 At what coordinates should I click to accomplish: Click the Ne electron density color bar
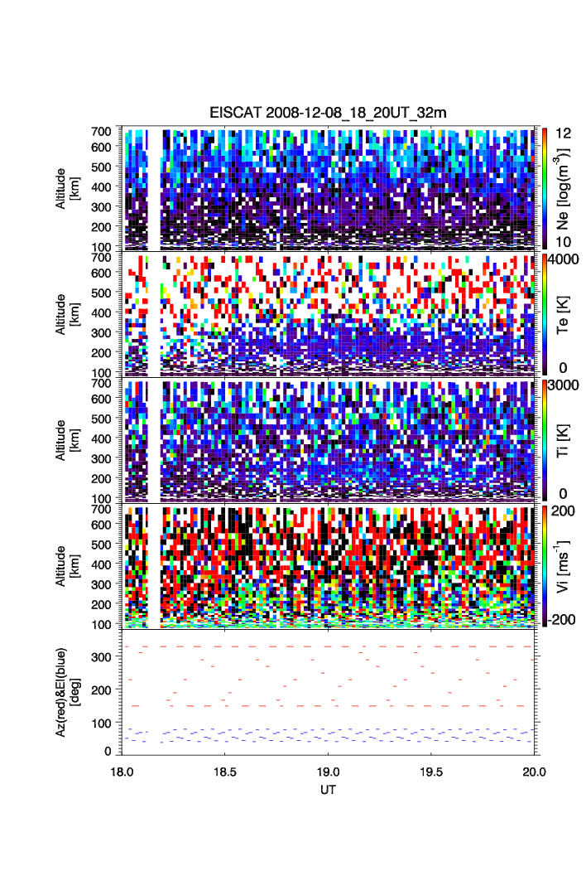coord(542,188)
